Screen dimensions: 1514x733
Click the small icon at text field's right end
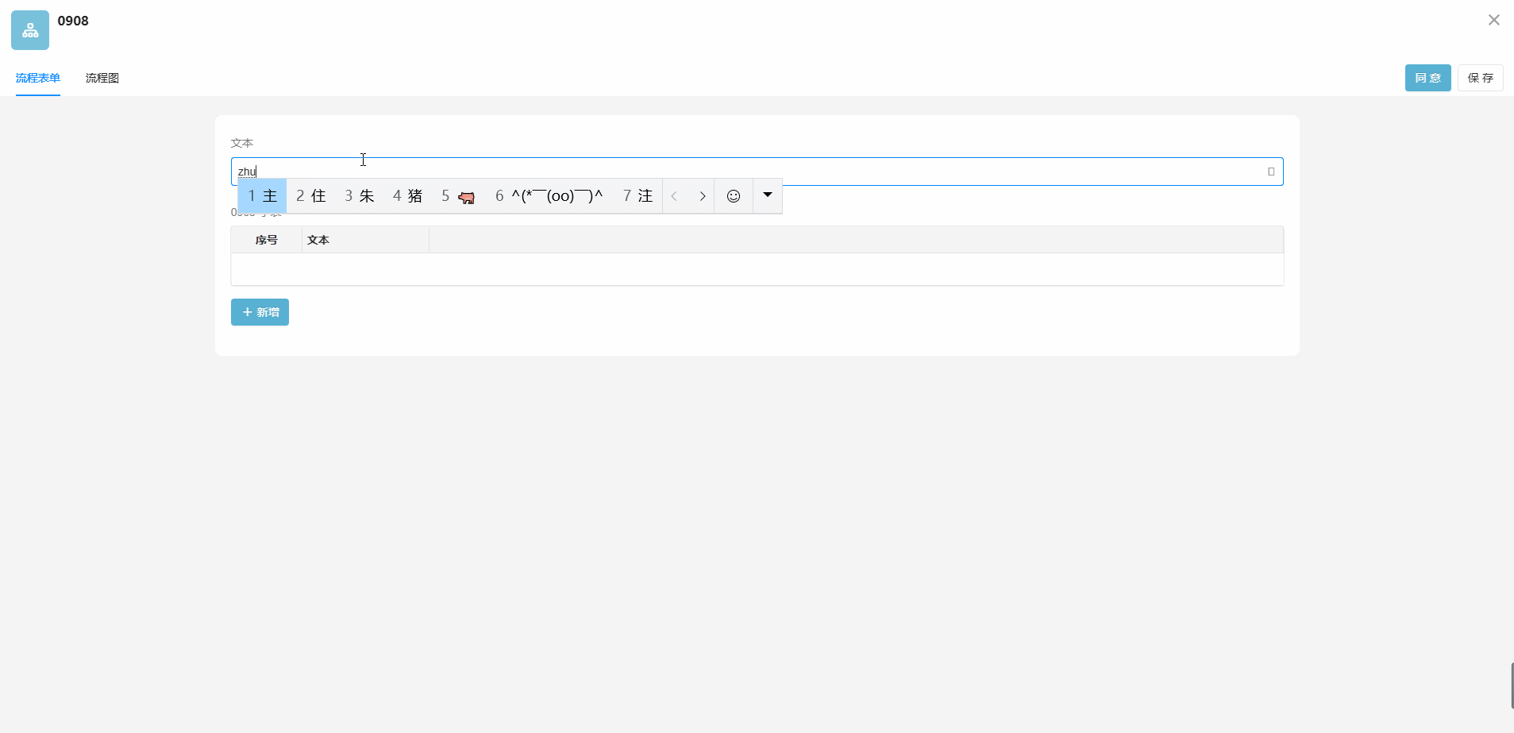tap(1270, 172)
